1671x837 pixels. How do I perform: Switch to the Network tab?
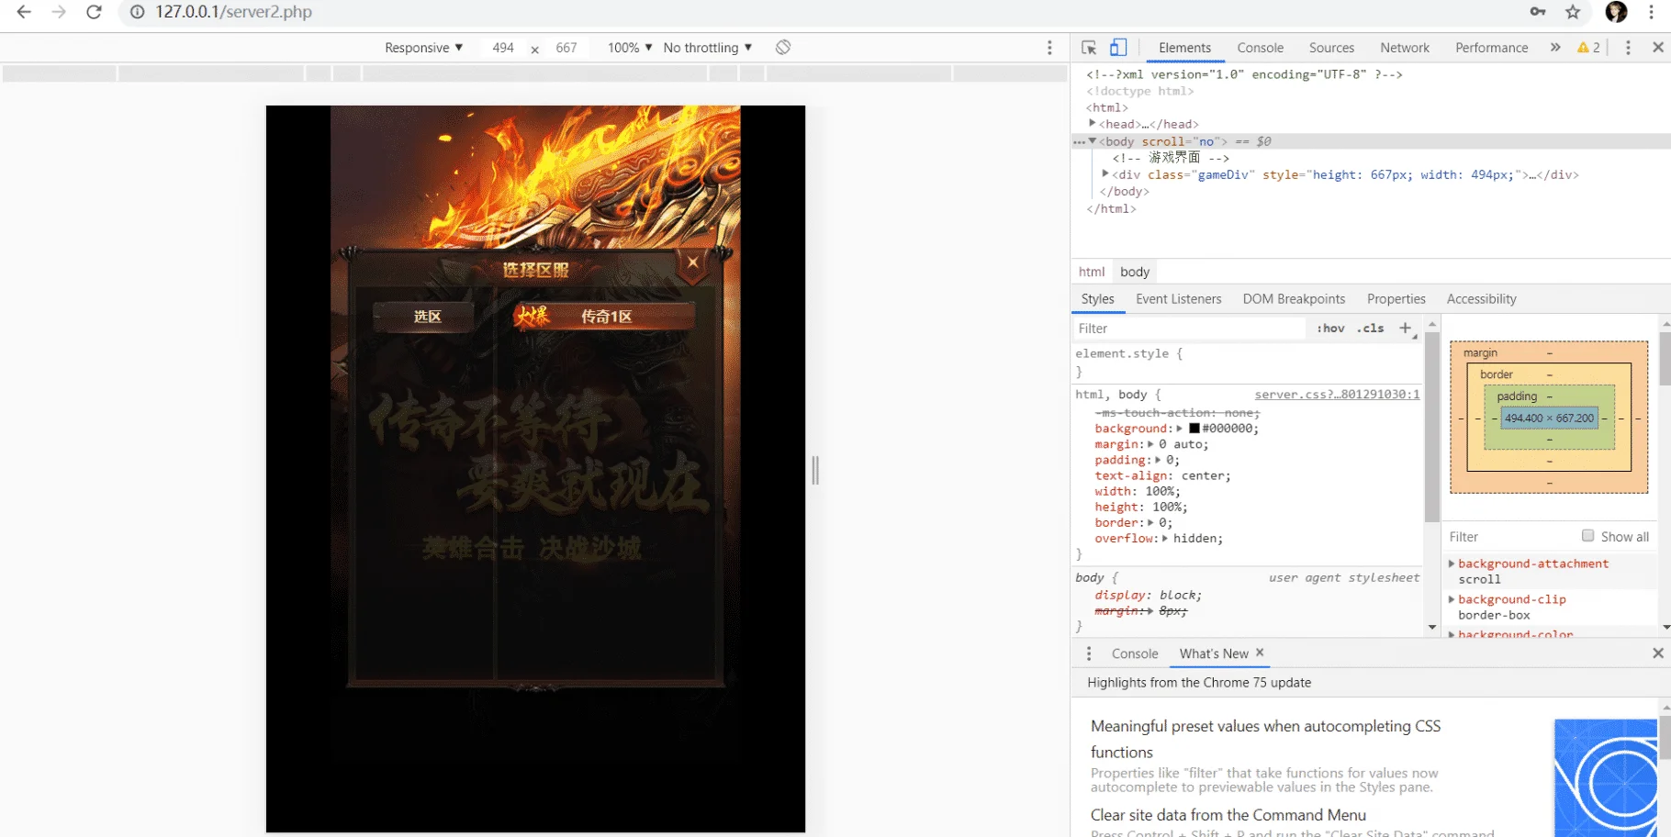click(1405, 48)
